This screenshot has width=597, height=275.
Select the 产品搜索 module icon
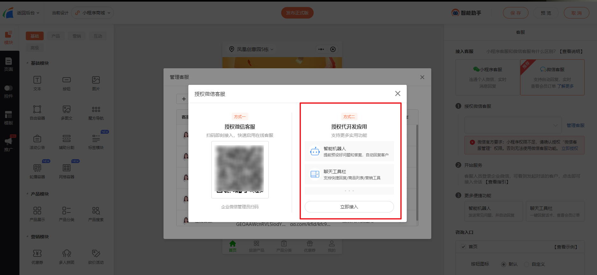coord(96,211)
